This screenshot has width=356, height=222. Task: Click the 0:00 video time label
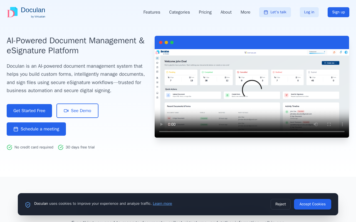click(172, 124)
